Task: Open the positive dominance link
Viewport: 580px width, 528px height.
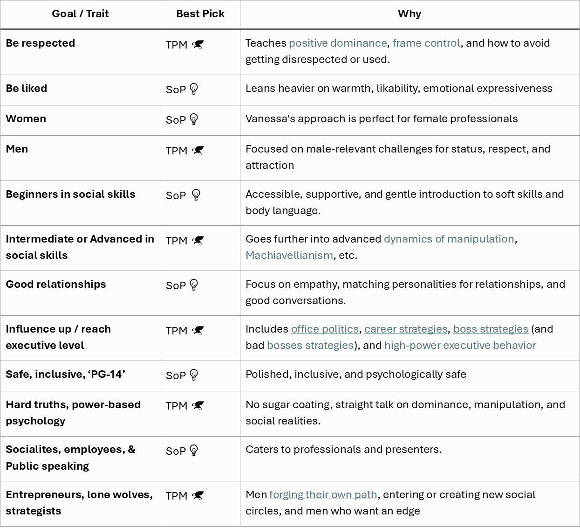Action: (338, 43)
